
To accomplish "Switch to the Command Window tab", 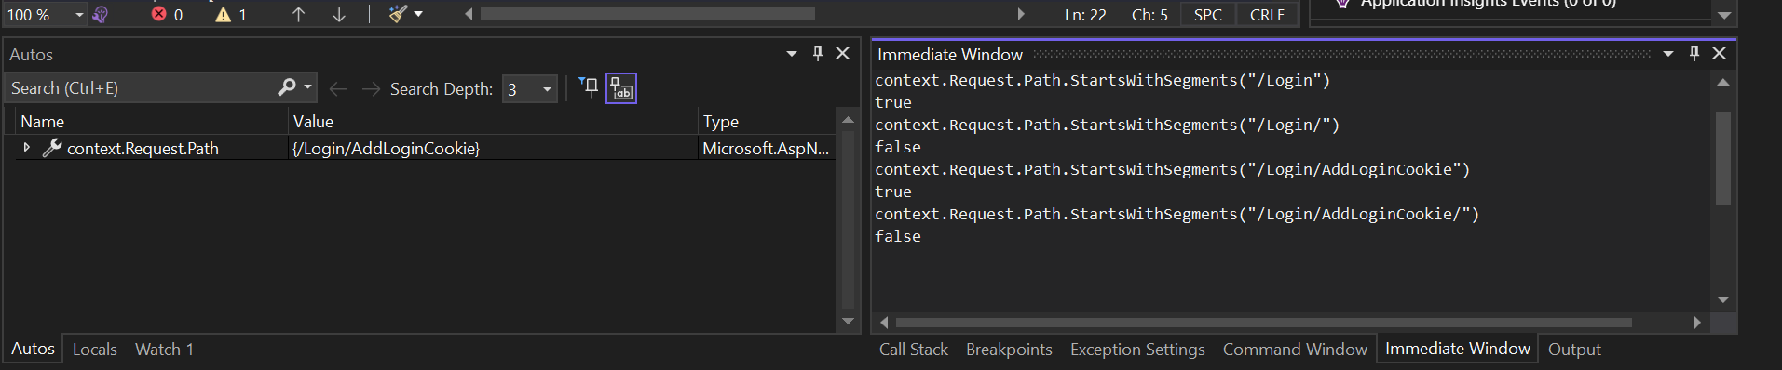I will pos(1295,350).
